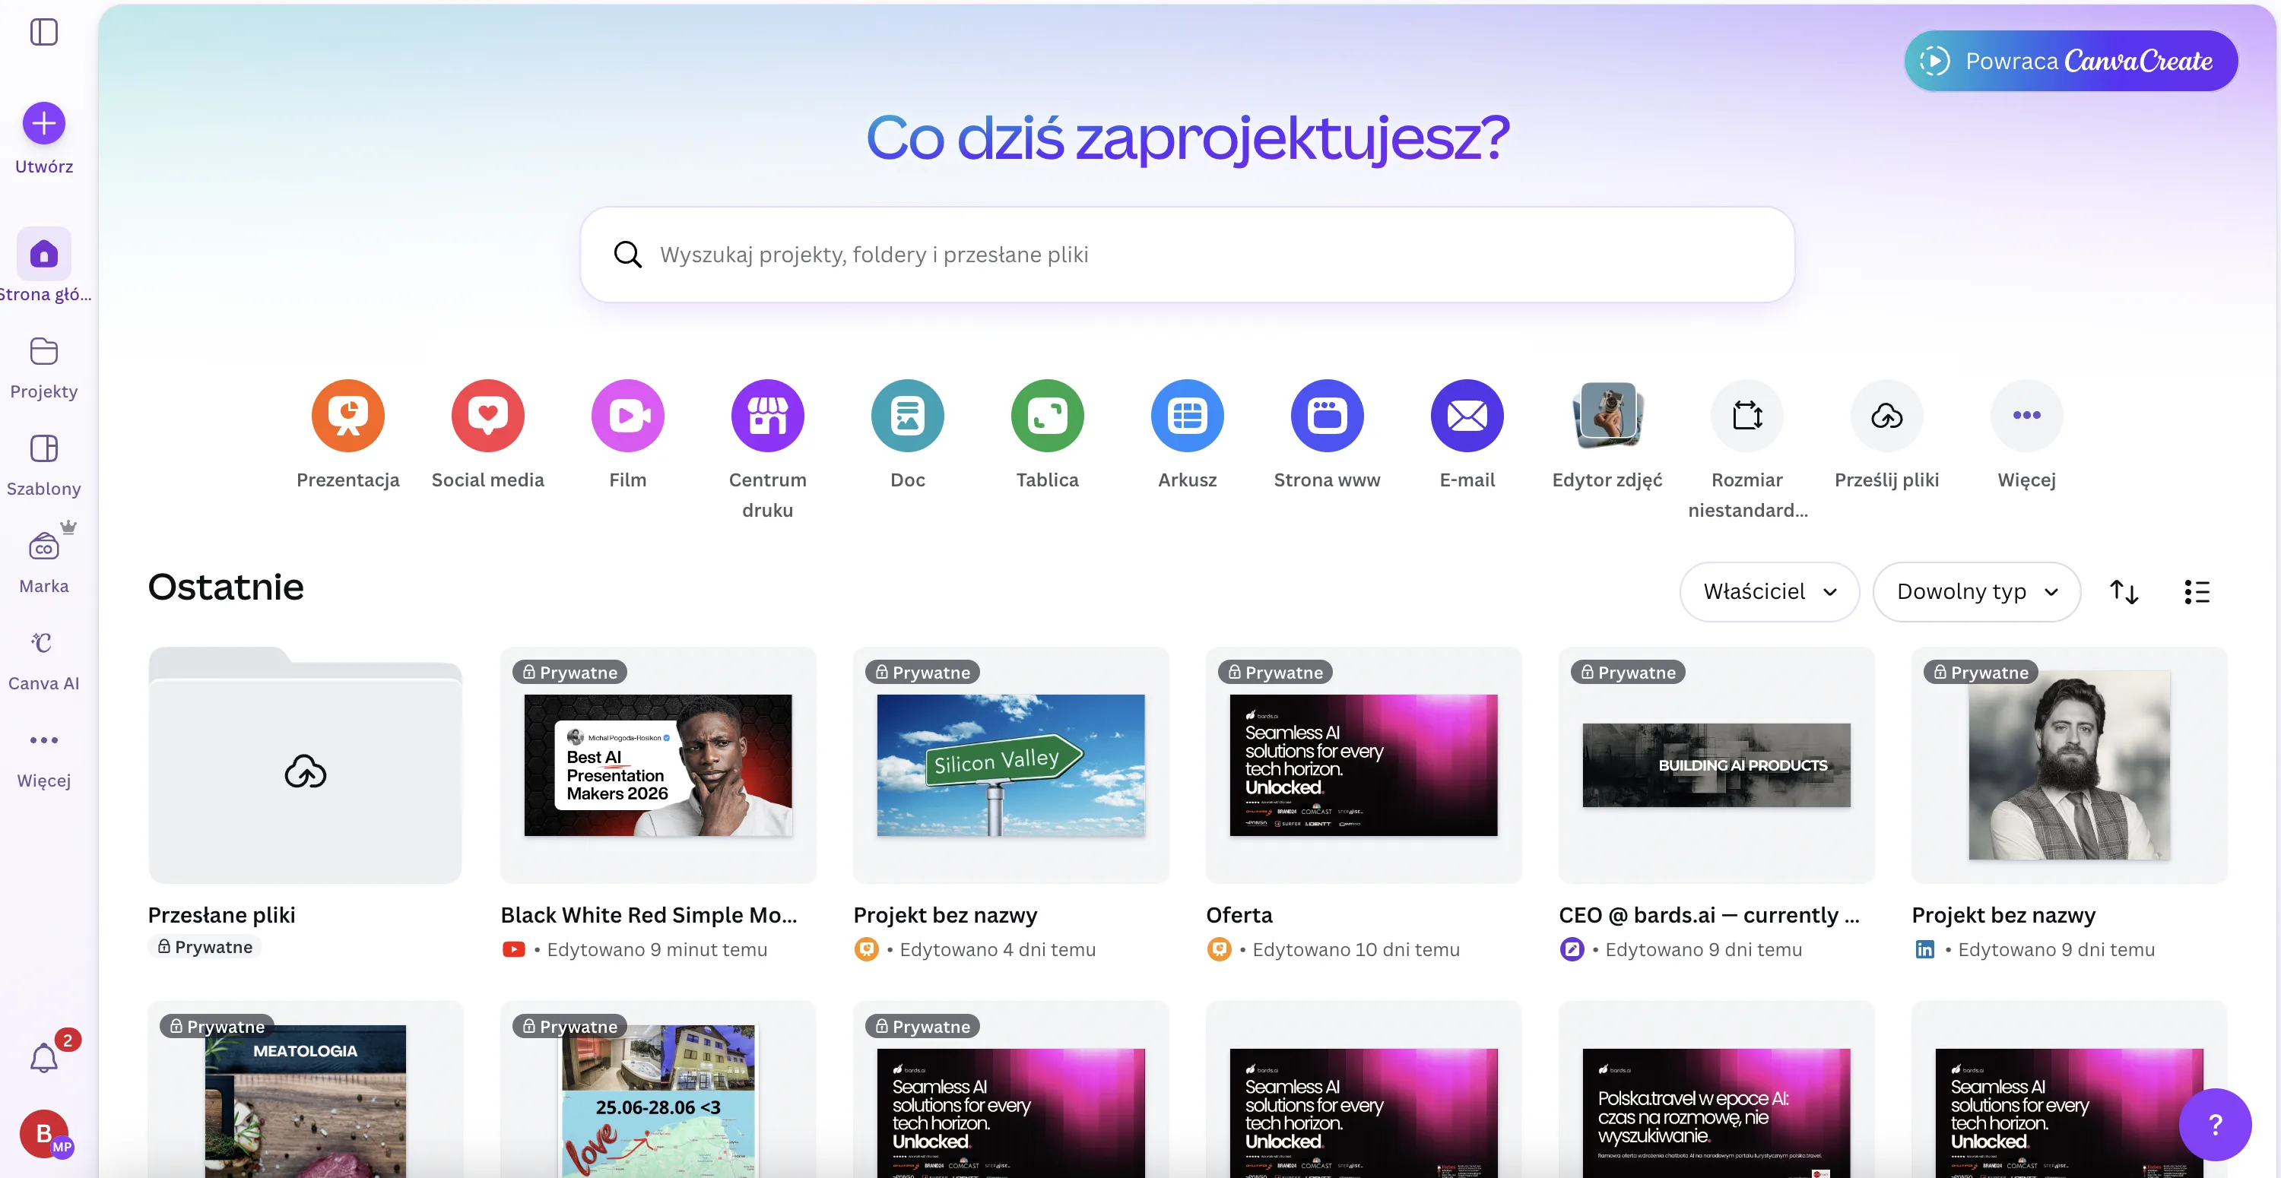The height and width of the screenshot is (1178, 2281).
Task: Open notifications bell with 2 alerts
Action: click(x=44, y=1059)
